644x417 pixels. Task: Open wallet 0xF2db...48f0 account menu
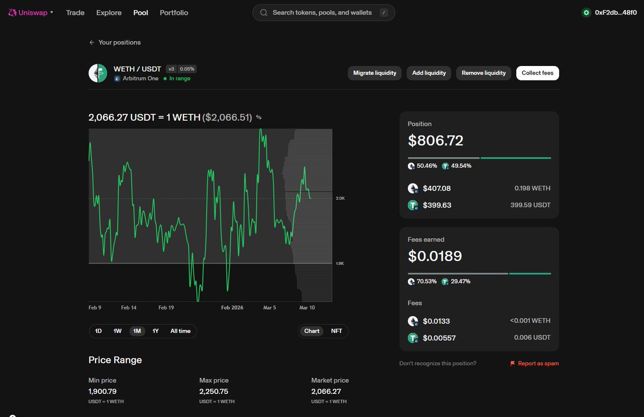[610, 12]
